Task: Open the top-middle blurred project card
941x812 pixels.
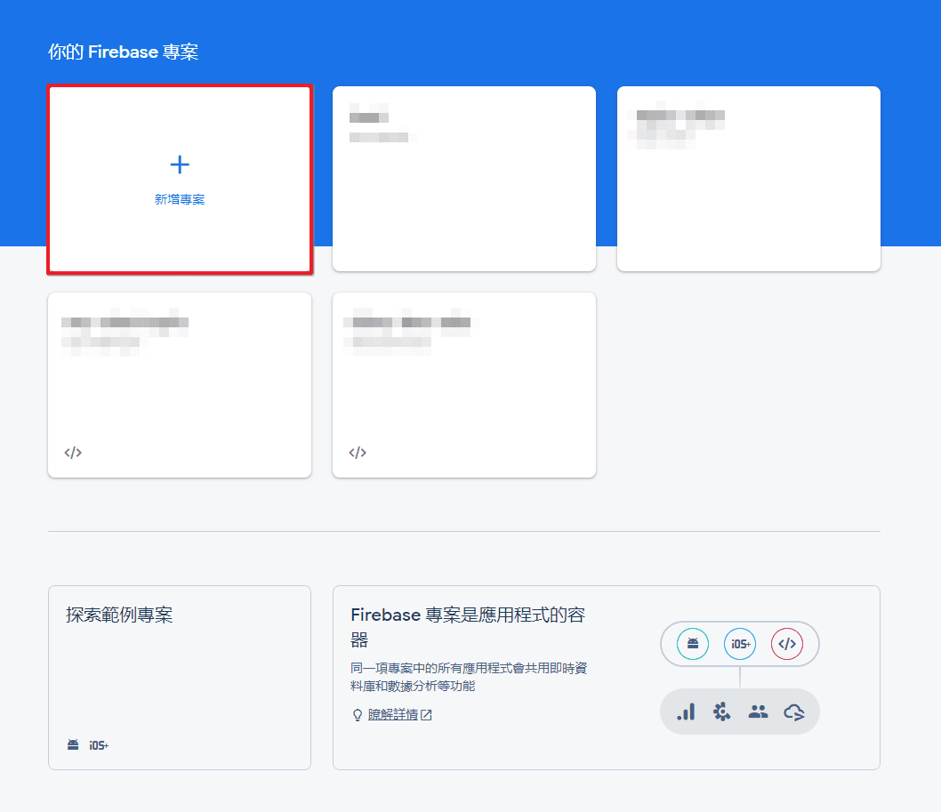Action: pyautogui.click(x=464, y=179)
